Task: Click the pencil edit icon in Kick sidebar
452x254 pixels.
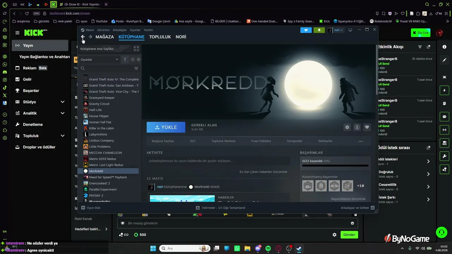Action: pos(444,60)
